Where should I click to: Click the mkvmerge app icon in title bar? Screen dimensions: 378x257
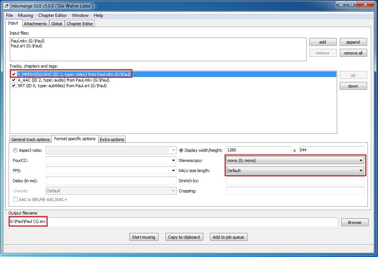pyautogui.click(x=6, y=6)
